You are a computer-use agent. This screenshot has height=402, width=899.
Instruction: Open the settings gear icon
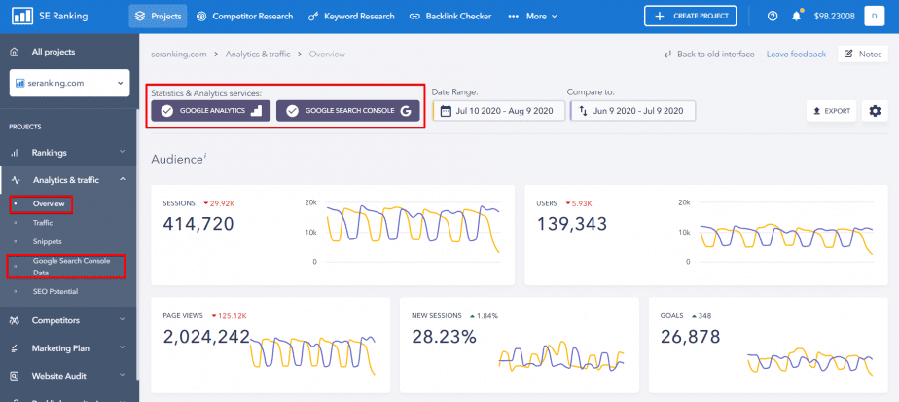[875, 111]
